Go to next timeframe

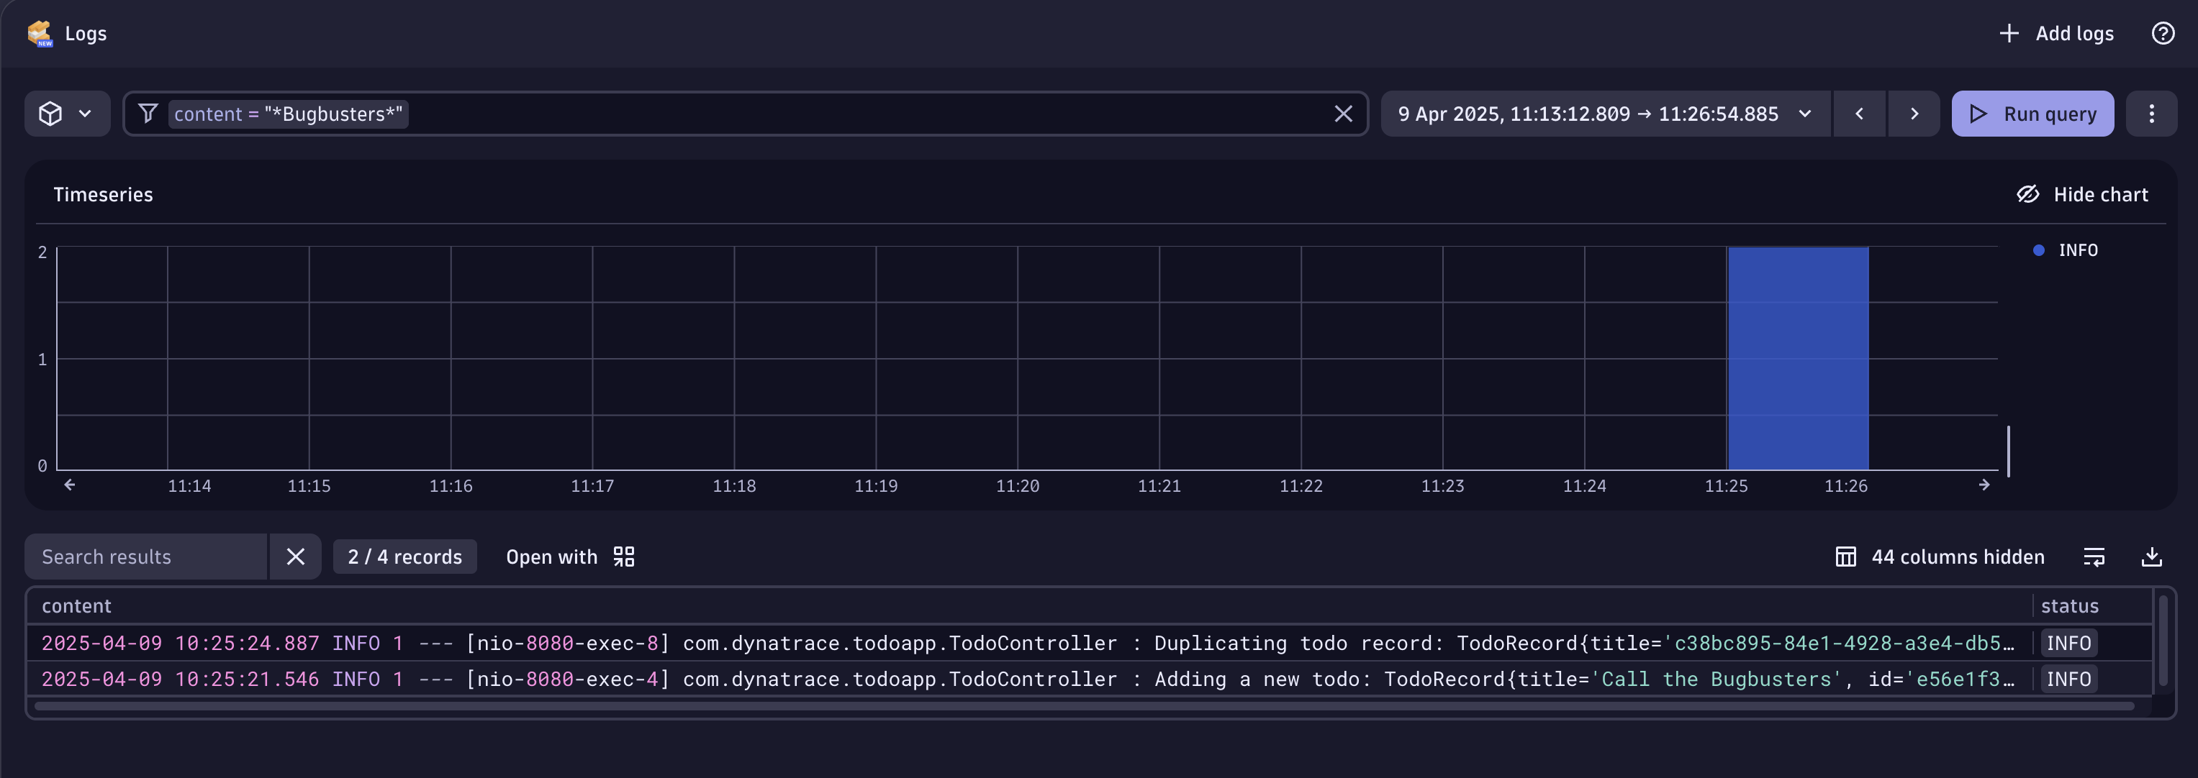1914,114
